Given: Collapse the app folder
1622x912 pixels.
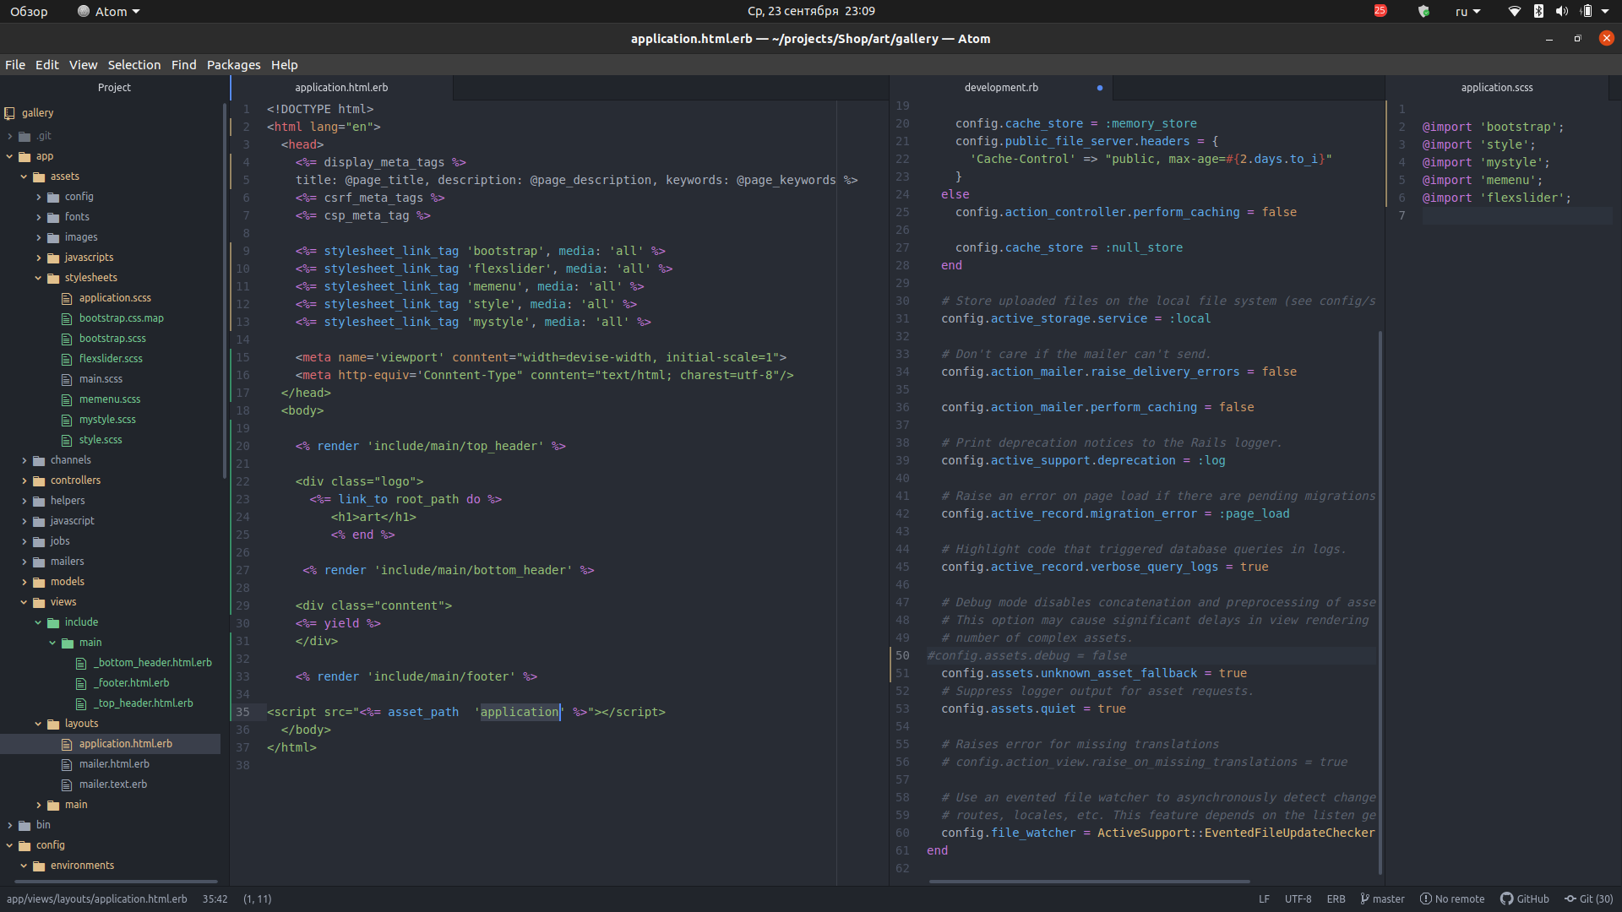Looking at the screenshot, I should coord(10,156).
